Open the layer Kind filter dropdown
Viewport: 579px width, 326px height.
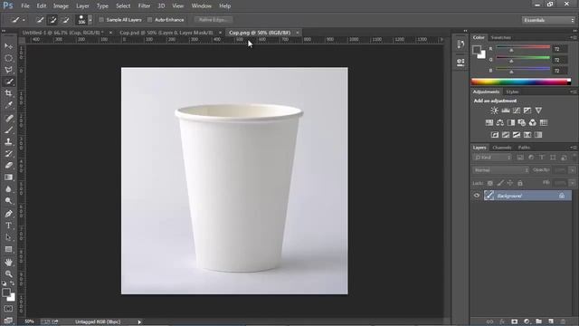pyautogui.click(x=492, y=158)
